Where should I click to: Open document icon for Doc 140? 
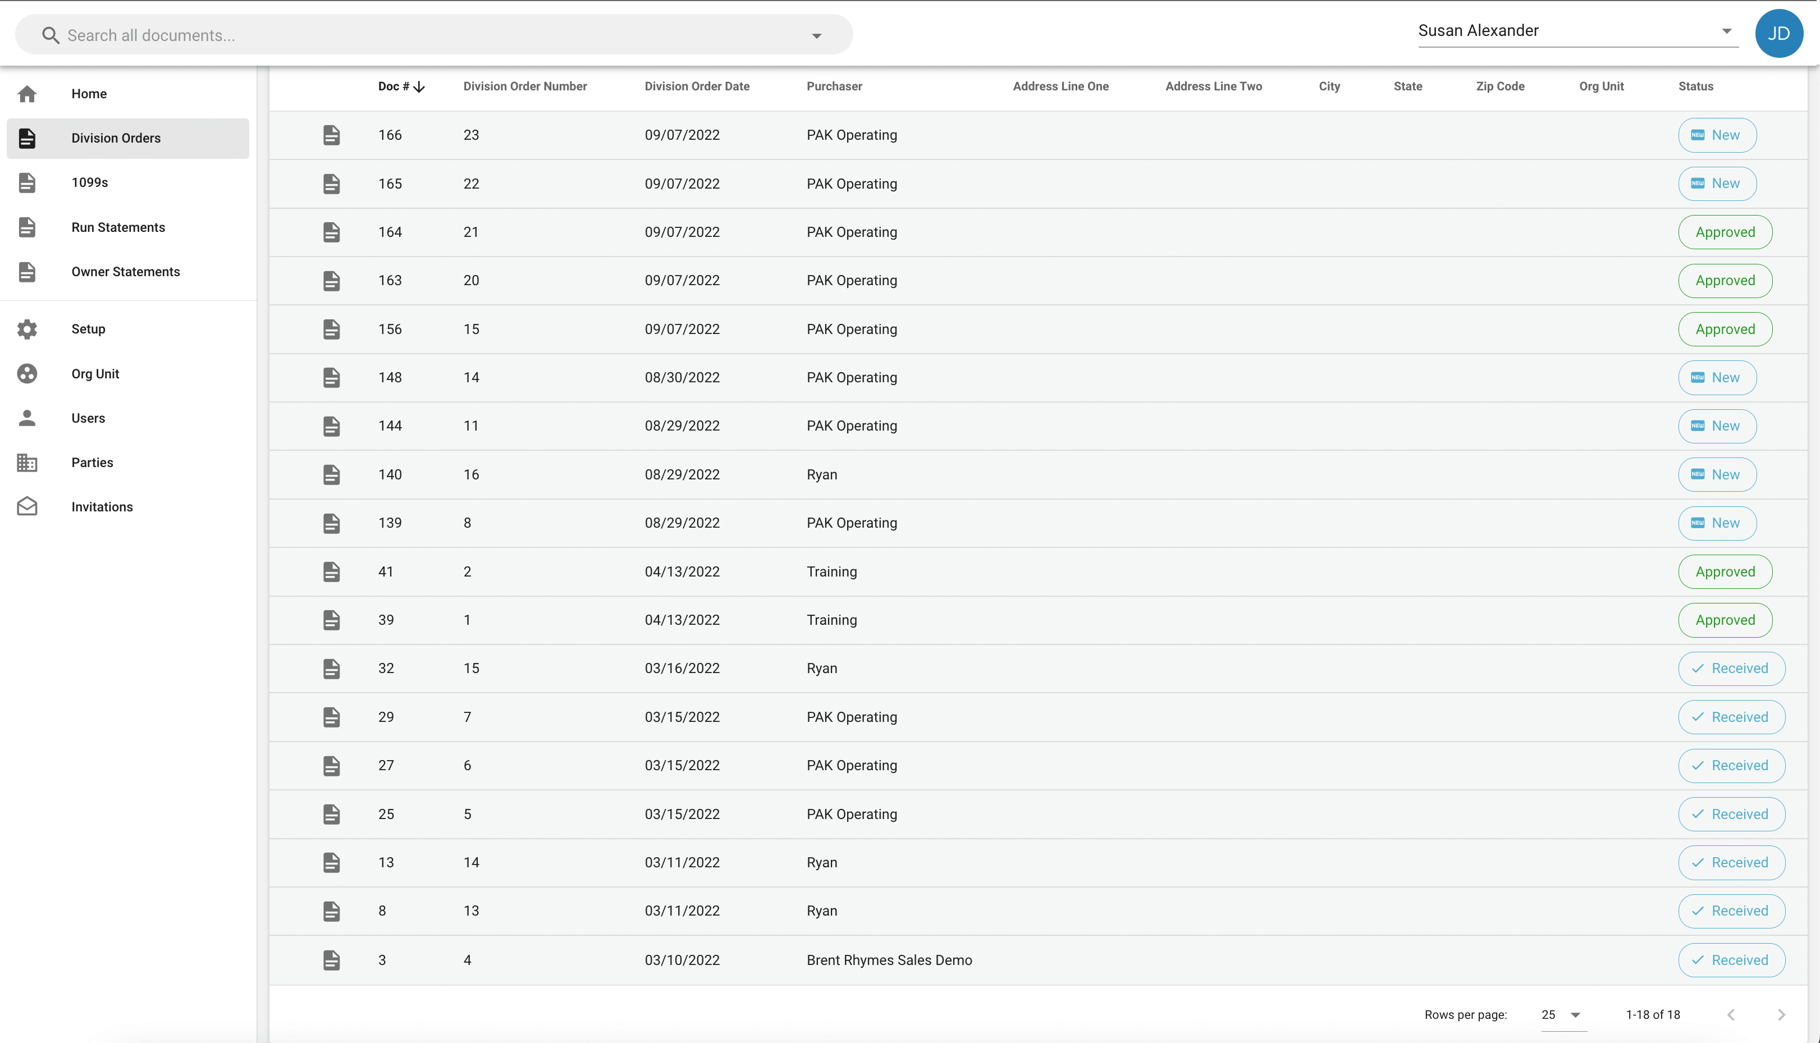(x=331, y=475)
